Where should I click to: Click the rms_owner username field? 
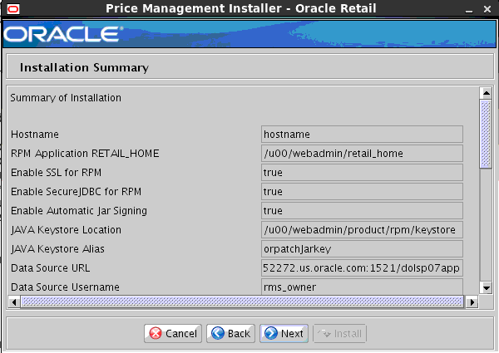(362, 287)
